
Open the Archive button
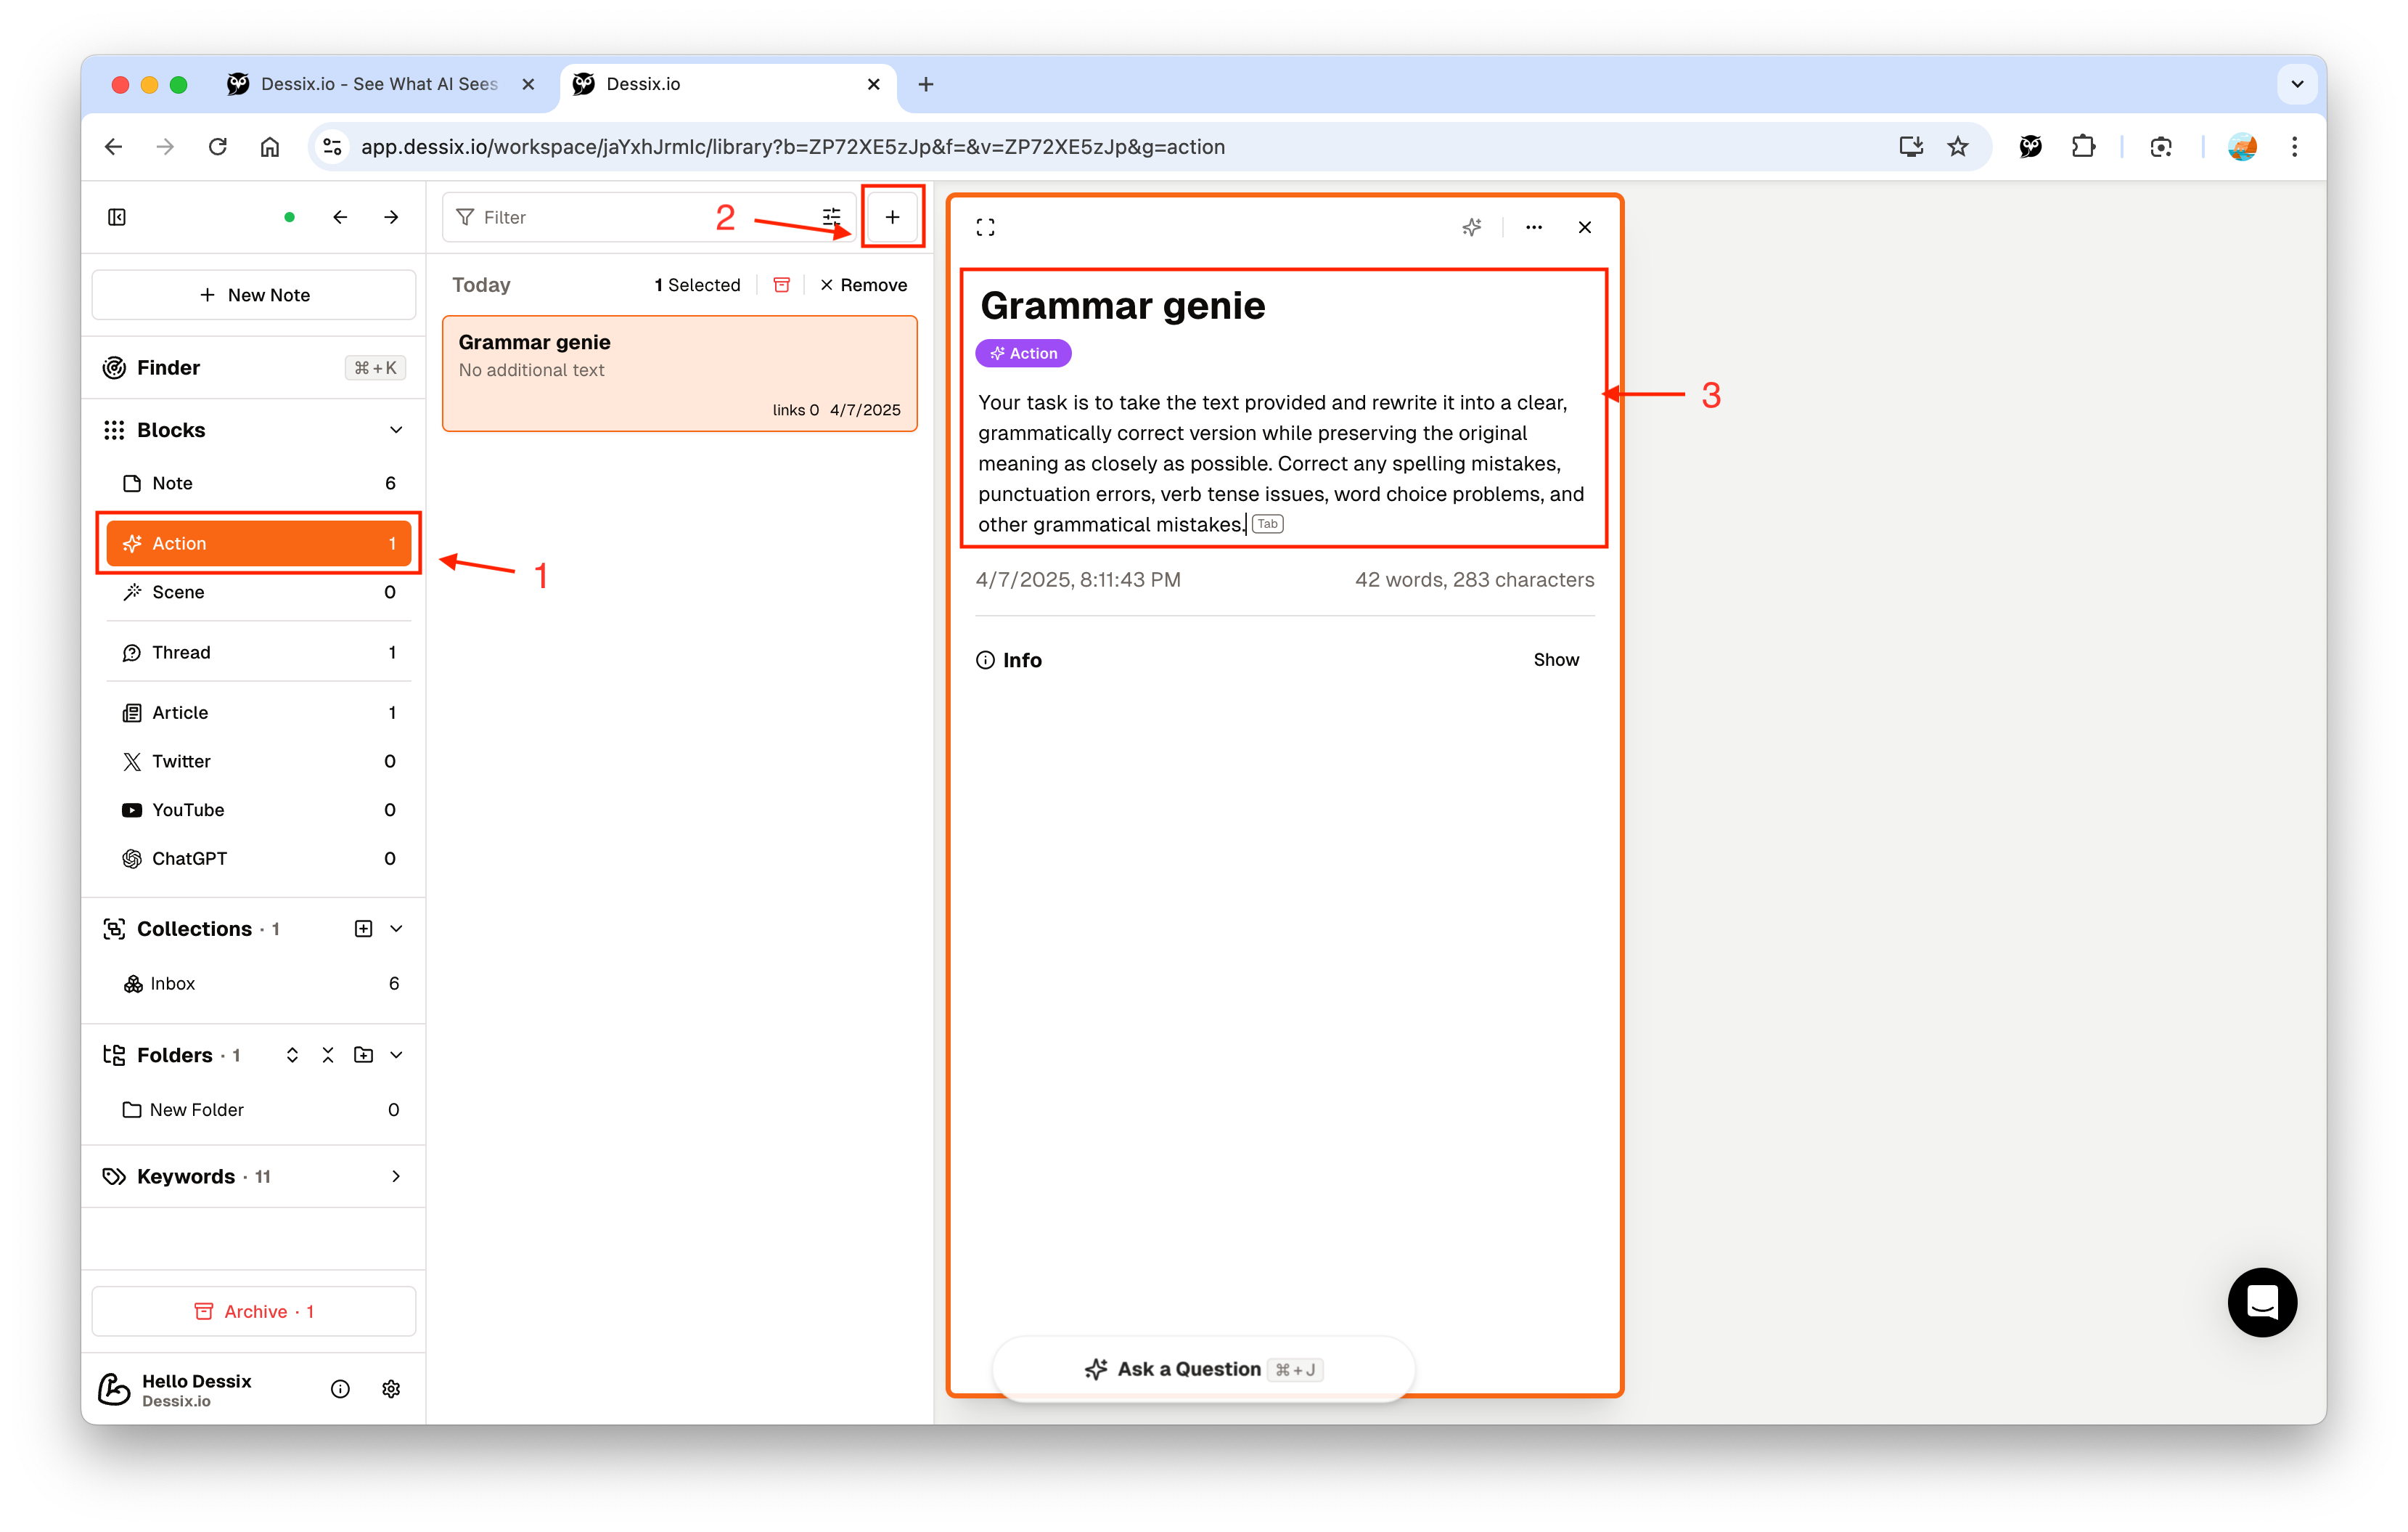tap(254, 1311)
